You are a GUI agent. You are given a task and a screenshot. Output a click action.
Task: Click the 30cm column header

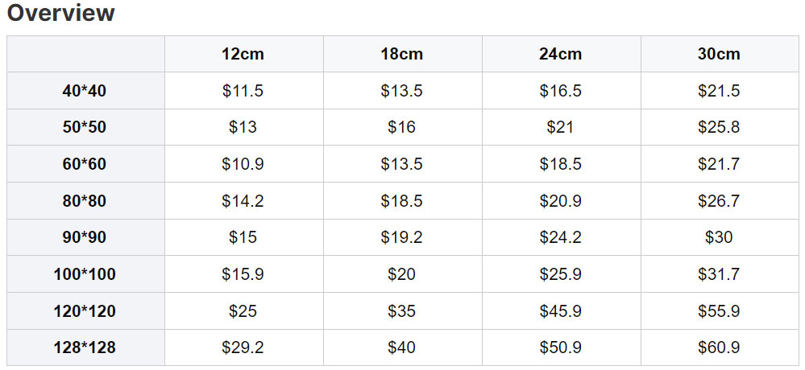(x=720, y=54)
